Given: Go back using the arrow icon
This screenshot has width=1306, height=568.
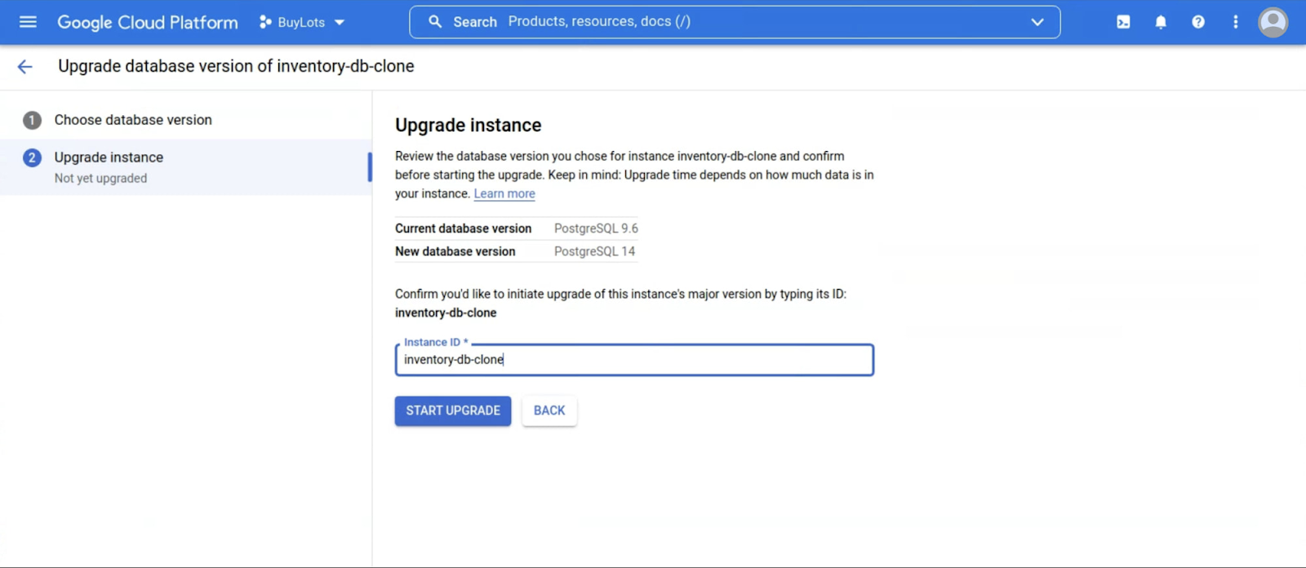Looking at the screenshot, I should click(25, 67).
